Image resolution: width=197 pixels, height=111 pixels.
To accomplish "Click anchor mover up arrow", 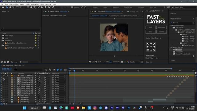I will click(x=151, y=44).
